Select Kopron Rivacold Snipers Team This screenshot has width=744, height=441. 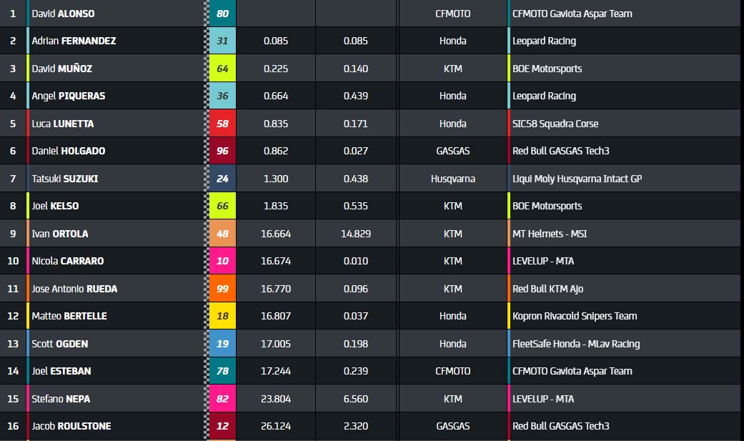pyautogui.click(x=575, y=316)
